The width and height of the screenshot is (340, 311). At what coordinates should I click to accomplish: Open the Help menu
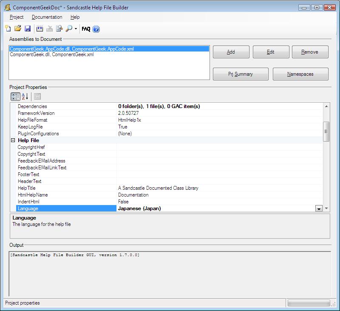75,17
